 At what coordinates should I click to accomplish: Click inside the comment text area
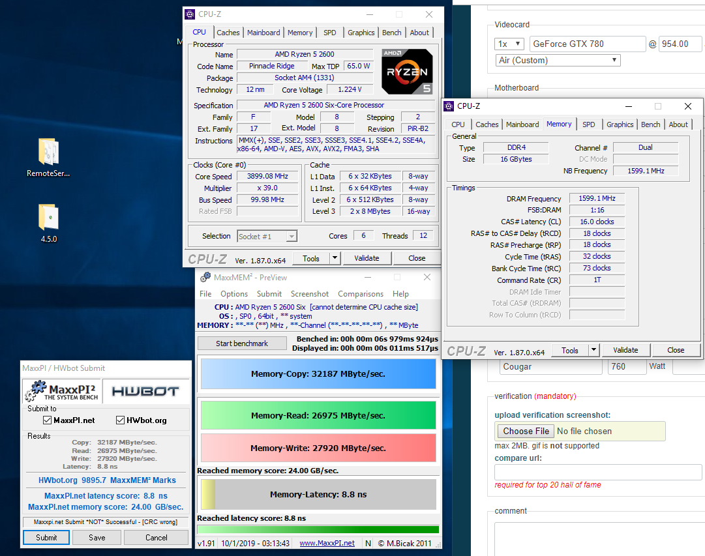coord(600,539)
